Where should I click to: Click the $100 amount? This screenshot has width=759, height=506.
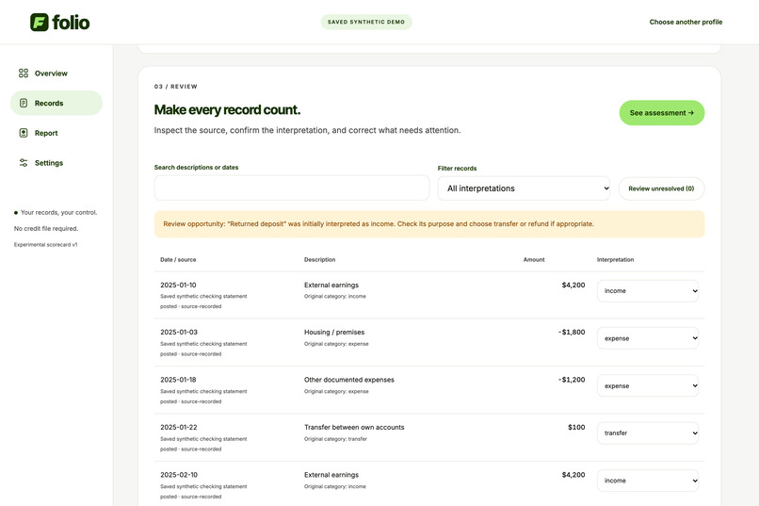point(576,427)
